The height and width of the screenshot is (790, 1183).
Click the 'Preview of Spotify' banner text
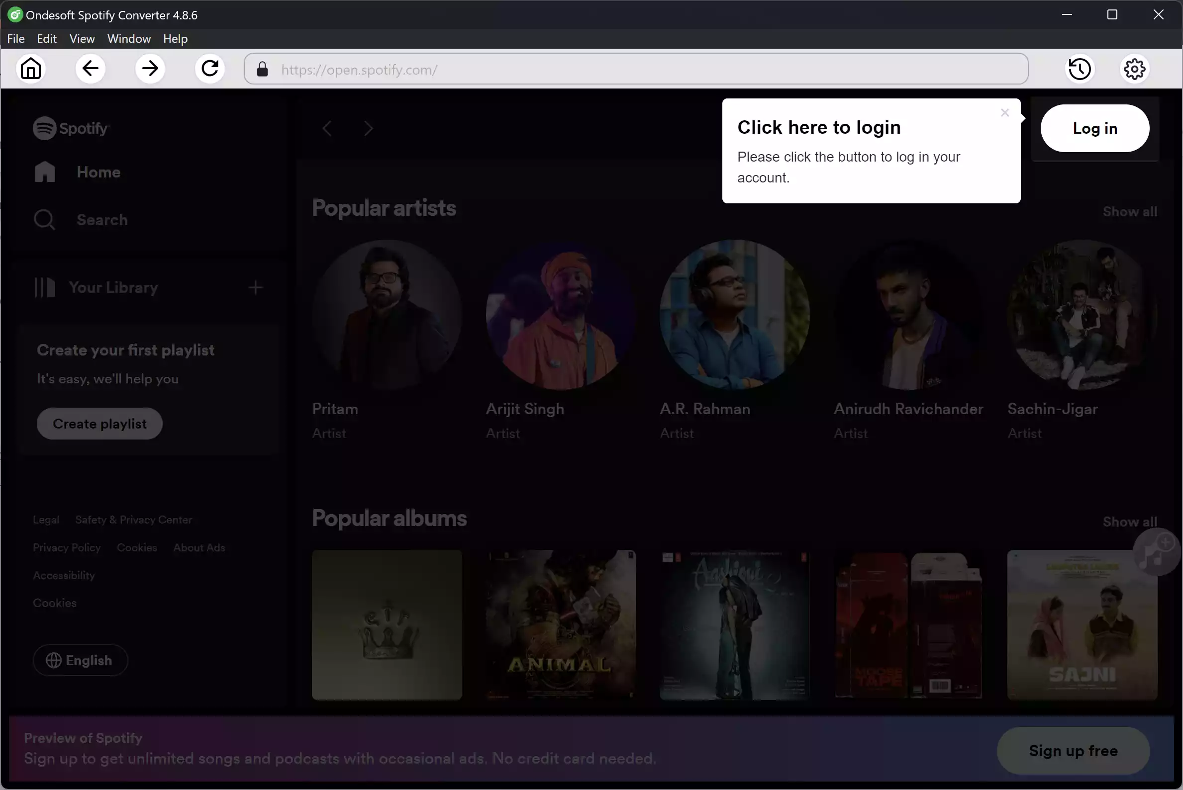[x=83, y=738]
